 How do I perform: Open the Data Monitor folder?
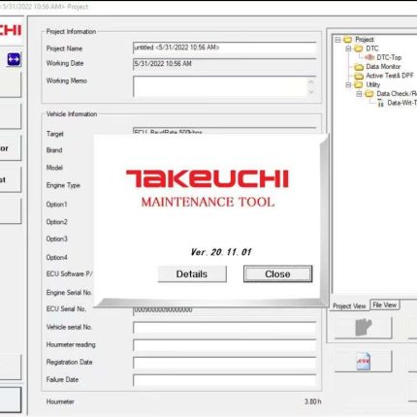click(x=359, y=67)
